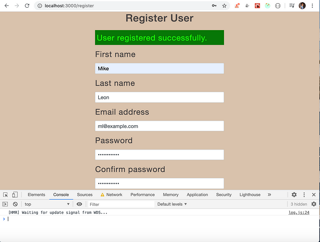
Task: Create live expression eye icon
Action: (80, 204)
